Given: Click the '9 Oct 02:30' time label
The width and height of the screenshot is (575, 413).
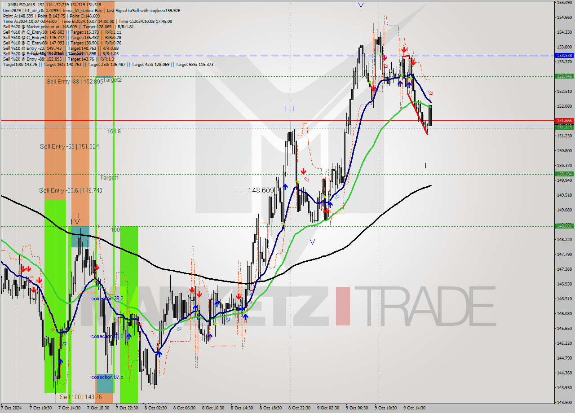Looking at the screenshot, I should point(328,408).
